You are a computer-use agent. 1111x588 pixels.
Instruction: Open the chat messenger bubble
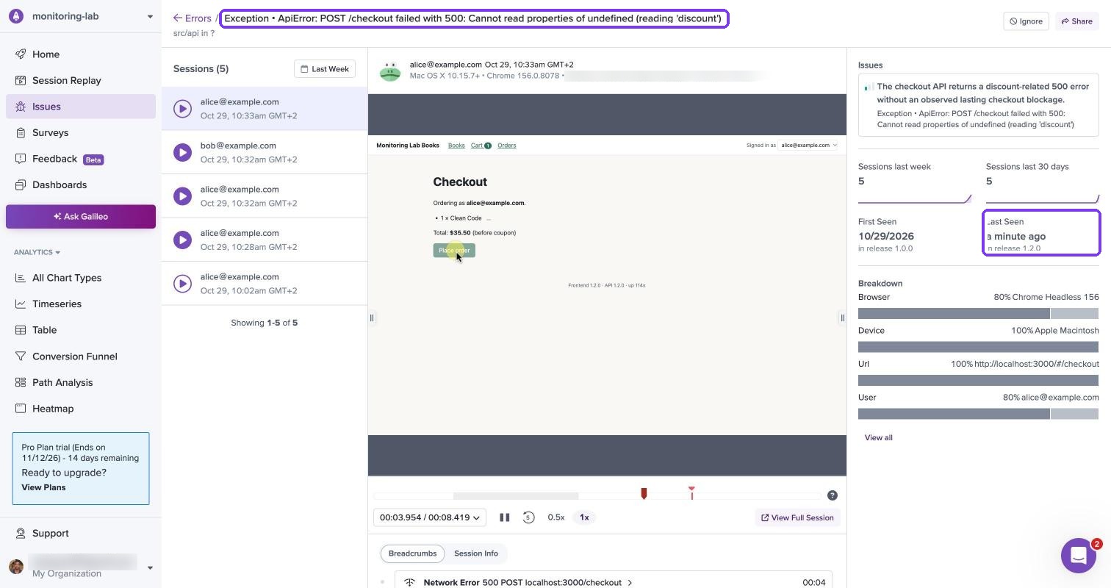(1079, 556)
